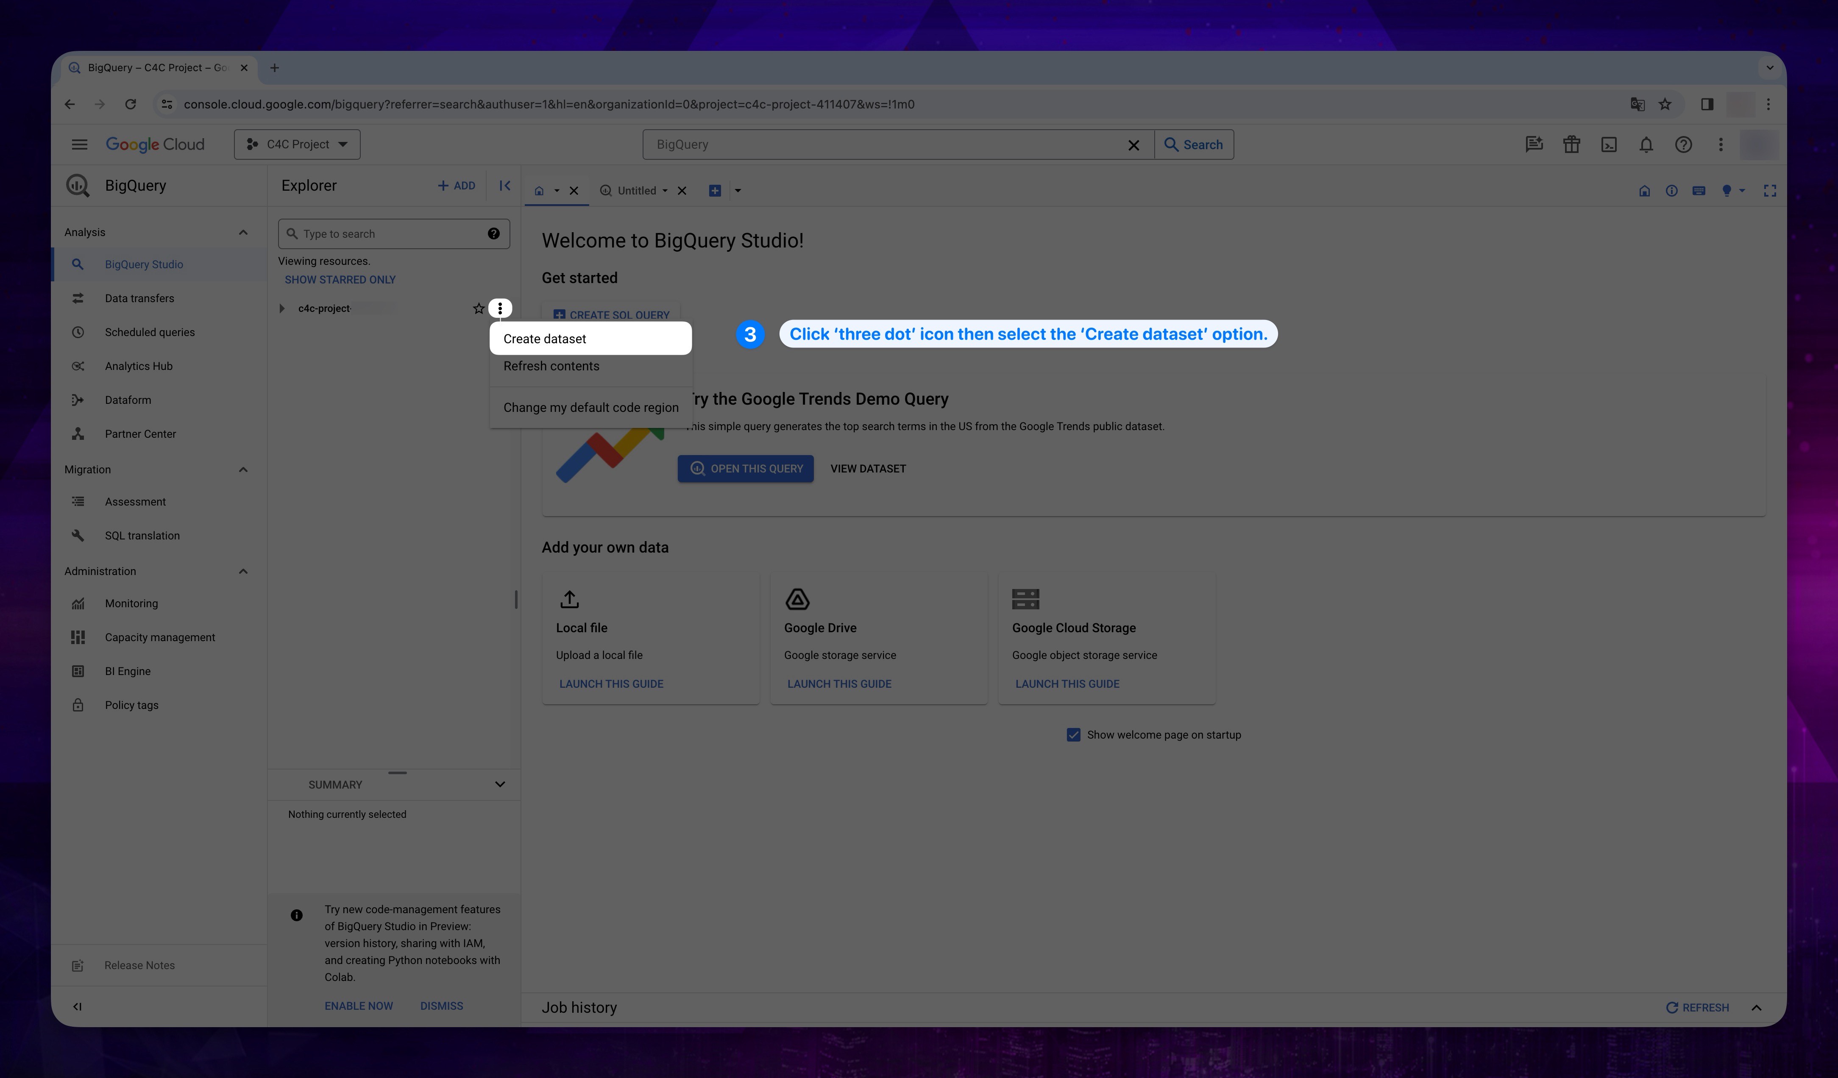
Task: Open the notifications bell
Action: (x=1646, y=144)
